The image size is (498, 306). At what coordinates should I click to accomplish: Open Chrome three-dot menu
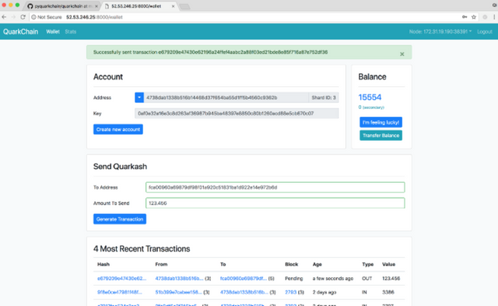(x=494, y=17)
